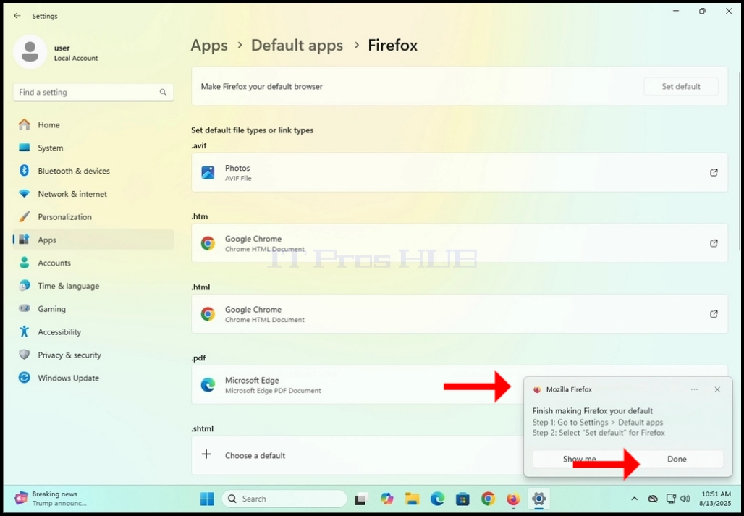Screen dimensions: 744x516
Task: Select Personalization in sidebar
Action: click(x=93, y=216)
